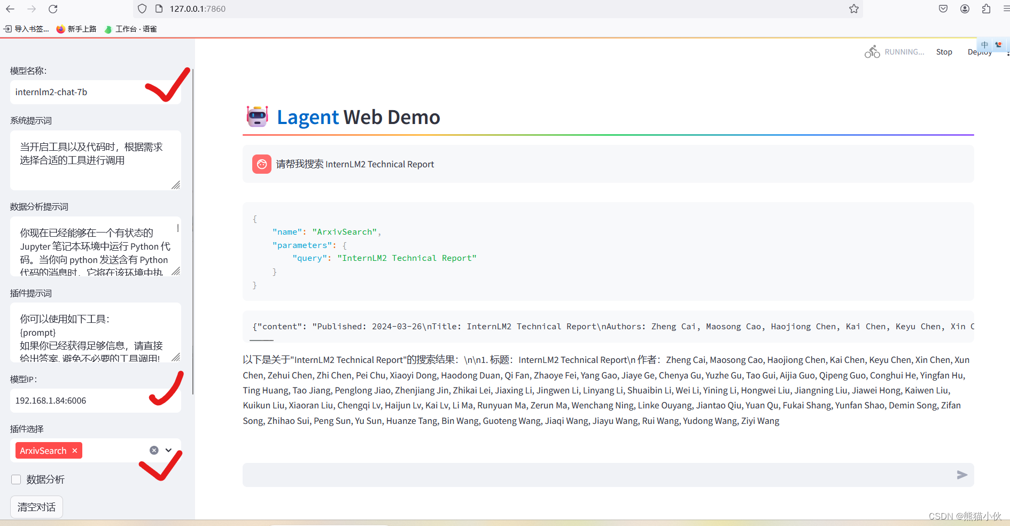Click the Stop button in the app header
1010x526 pixels.
[944, 52]
